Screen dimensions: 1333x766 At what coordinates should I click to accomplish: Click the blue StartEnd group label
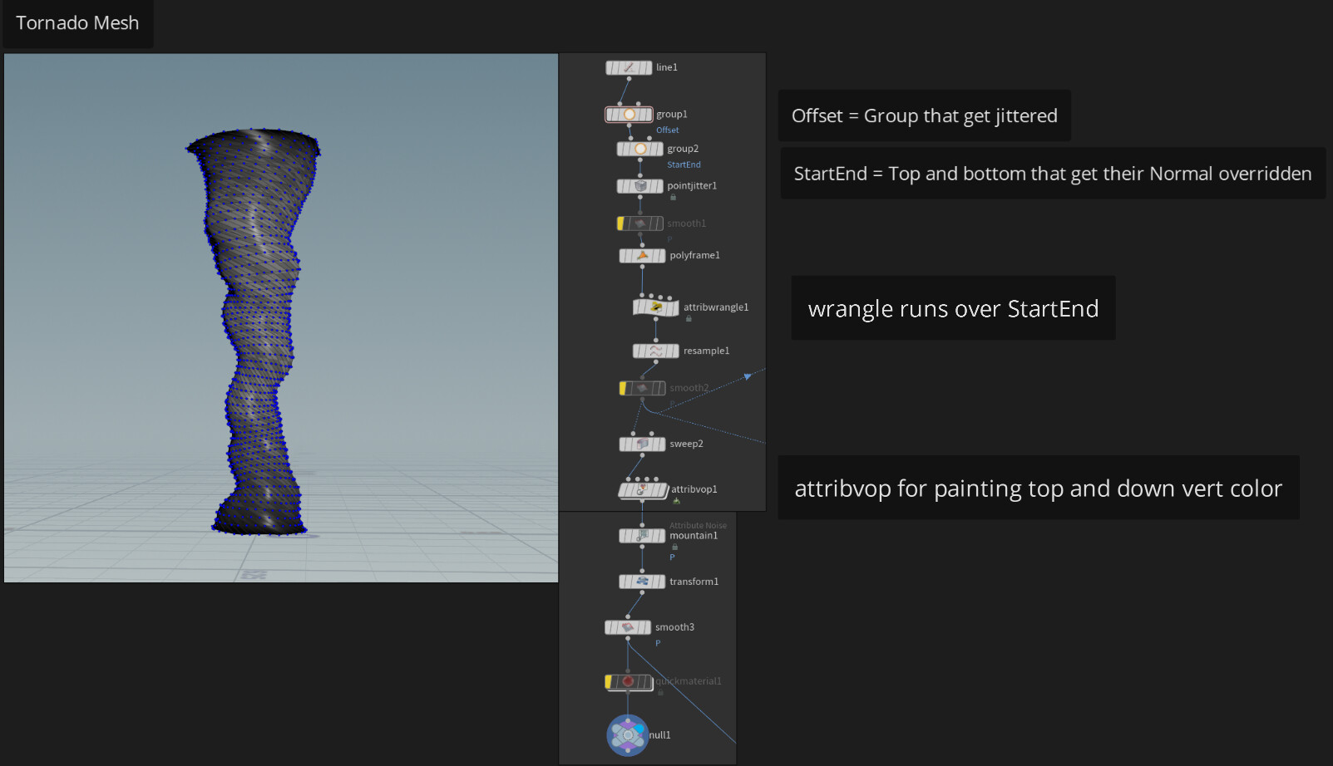click(684, 165)
